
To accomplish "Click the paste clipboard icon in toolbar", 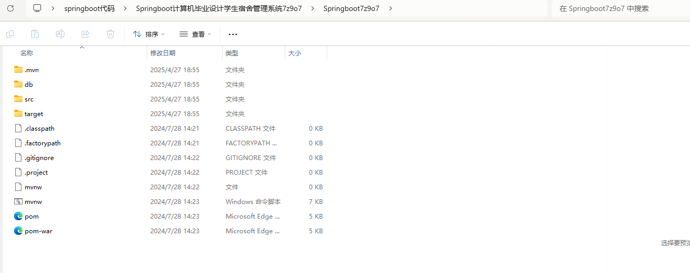I will pos(35,34).
